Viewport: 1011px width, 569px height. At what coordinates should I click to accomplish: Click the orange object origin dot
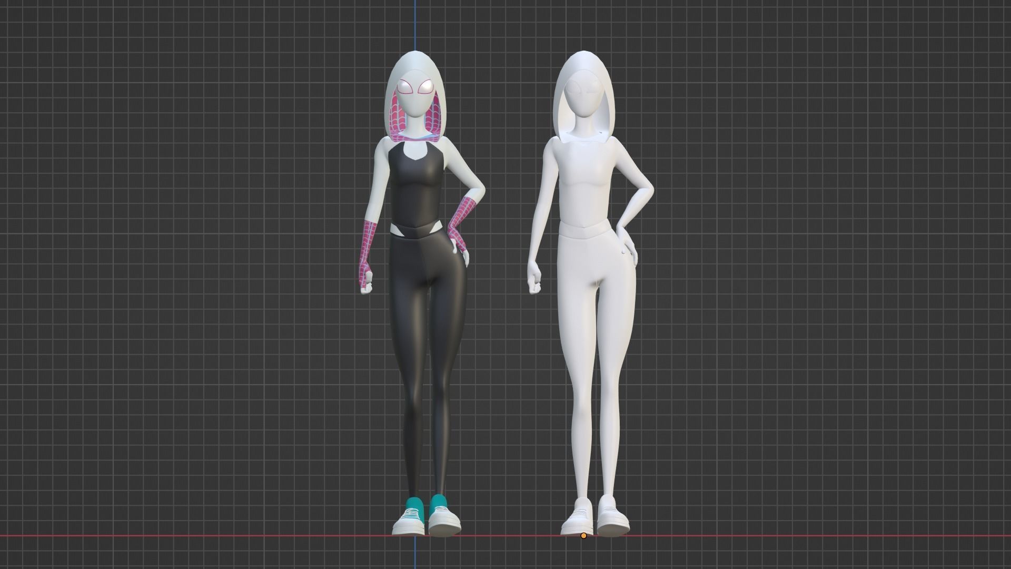583,536
